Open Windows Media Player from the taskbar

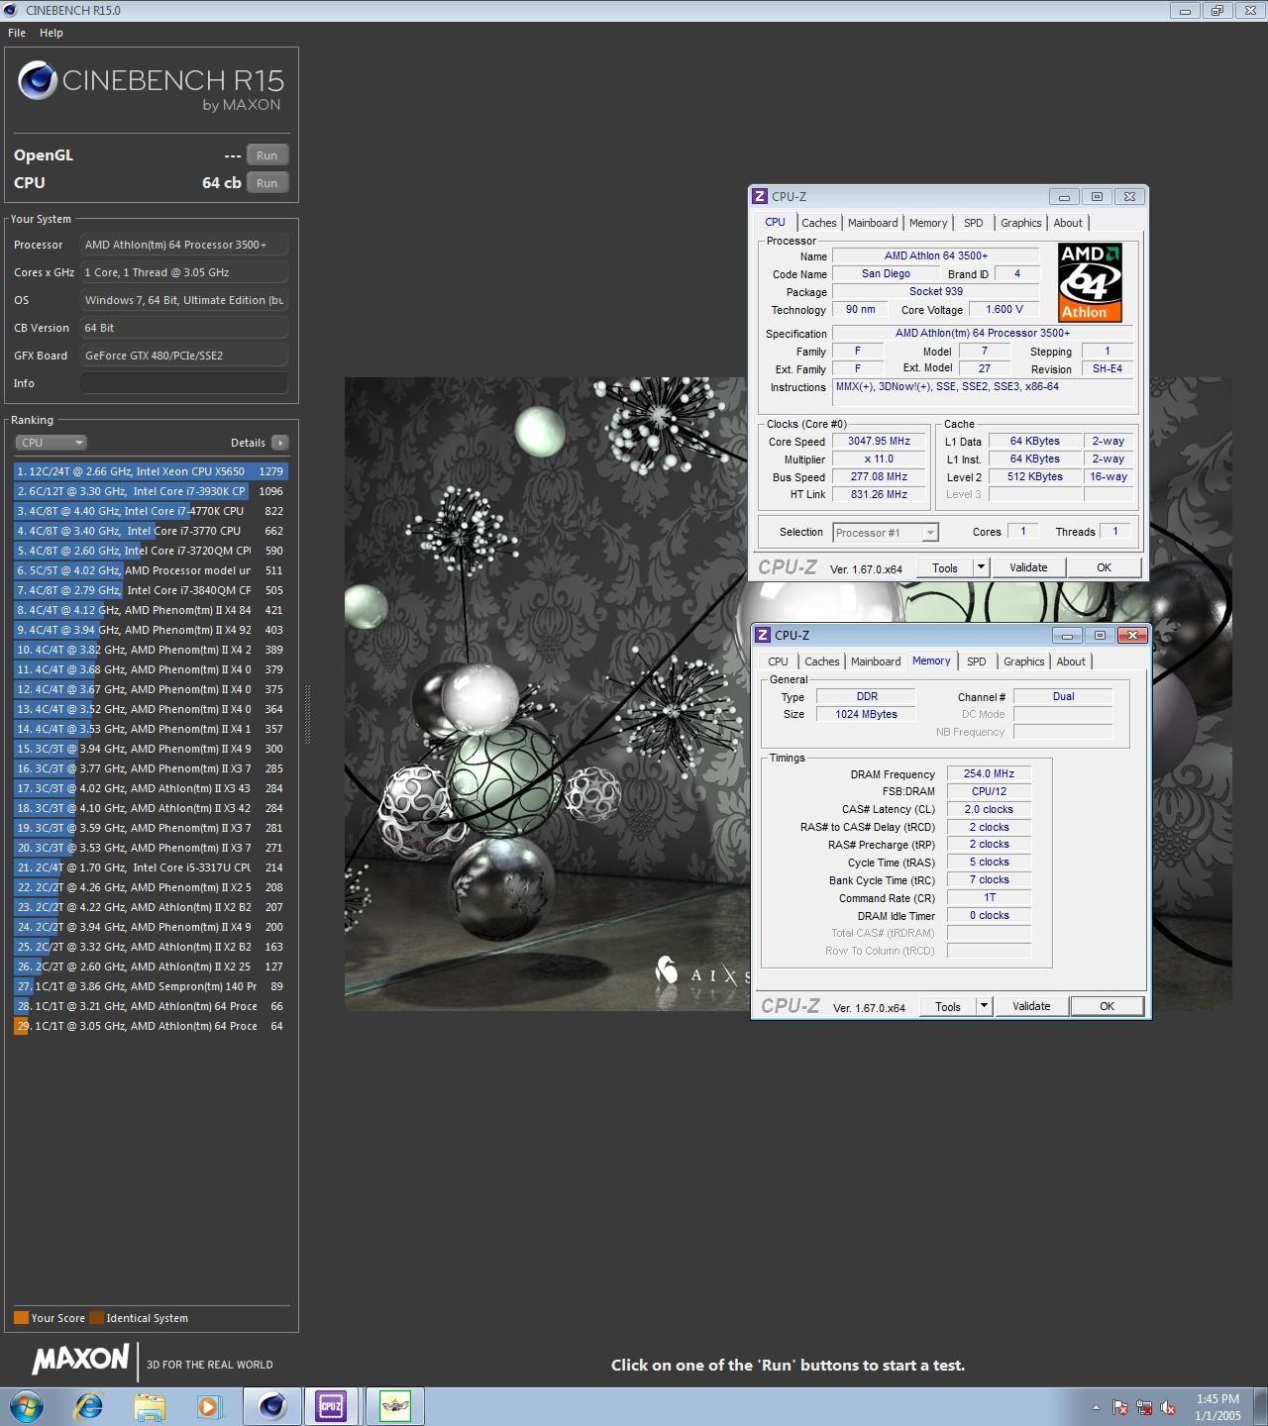tap(208, 1406)
